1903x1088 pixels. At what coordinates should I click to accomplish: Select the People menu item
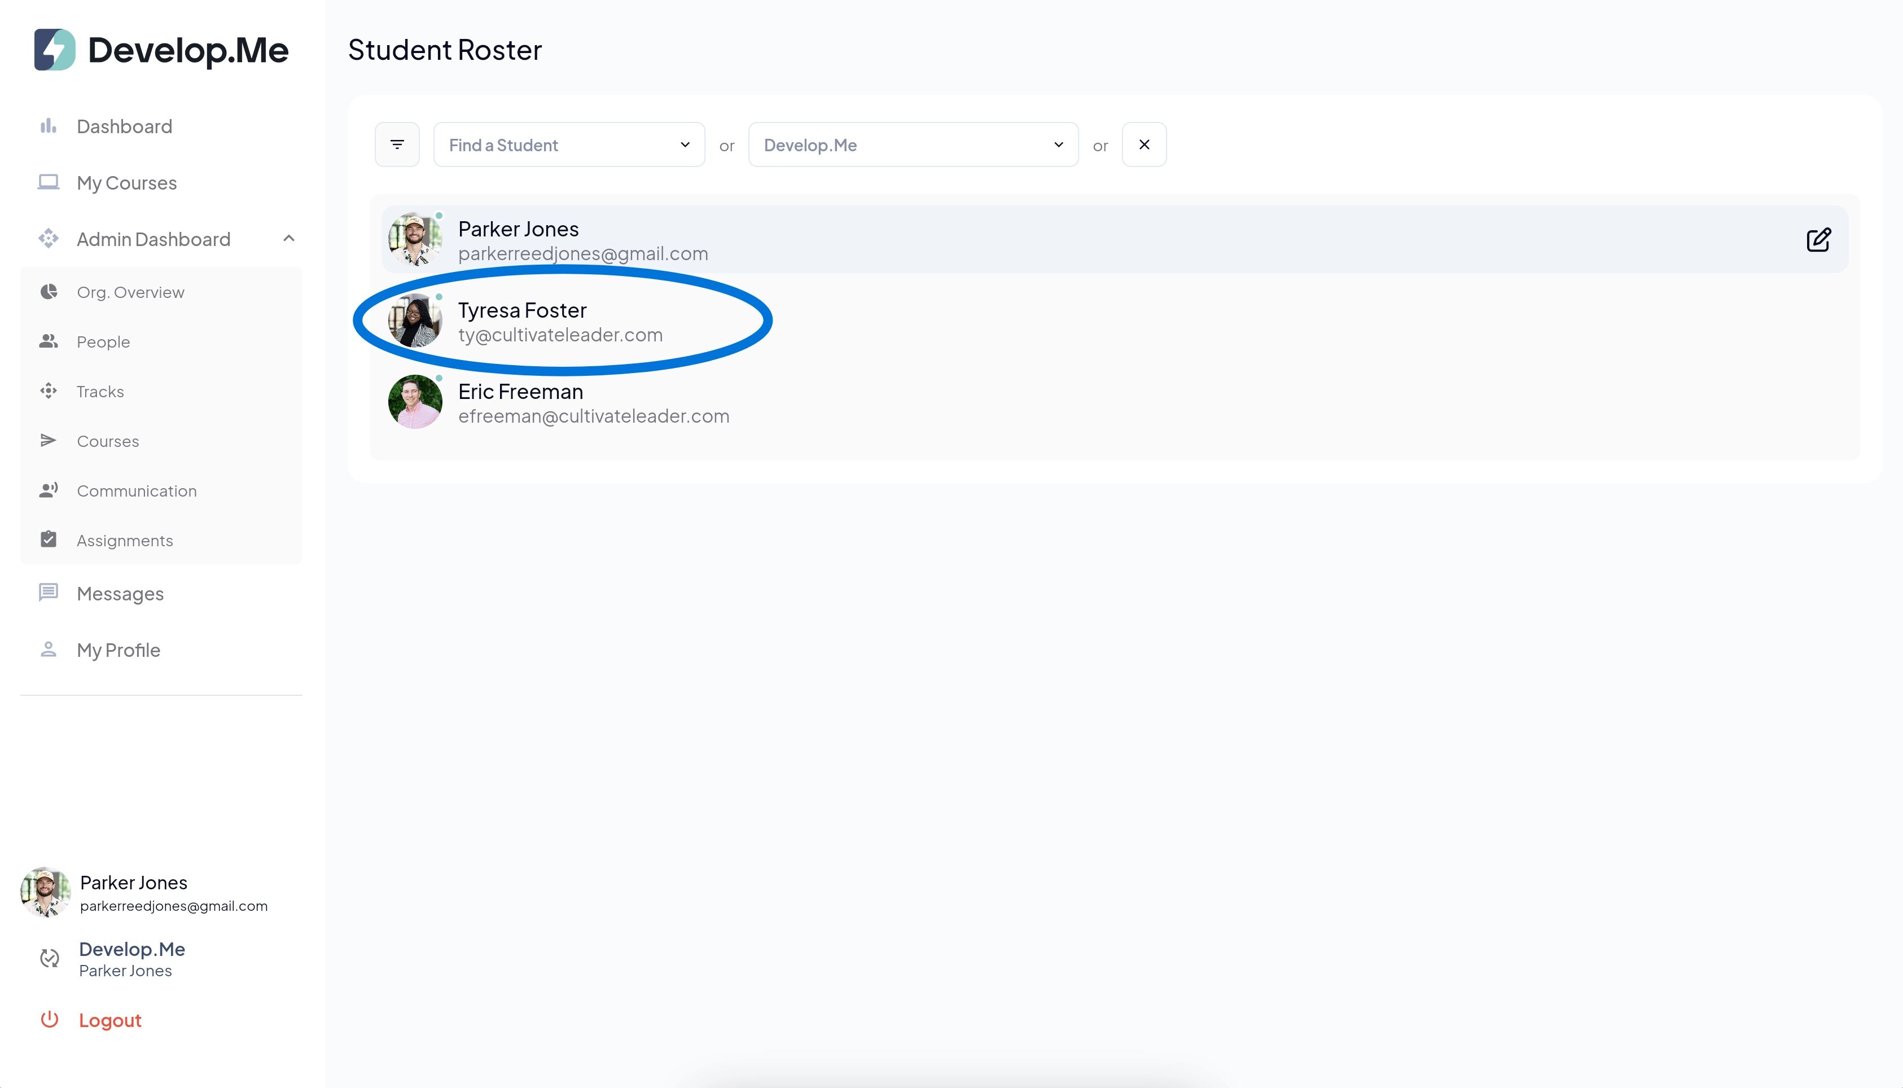[103, 341]
